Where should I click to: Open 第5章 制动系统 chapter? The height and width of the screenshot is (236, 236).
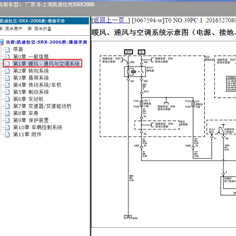[31, 92]
